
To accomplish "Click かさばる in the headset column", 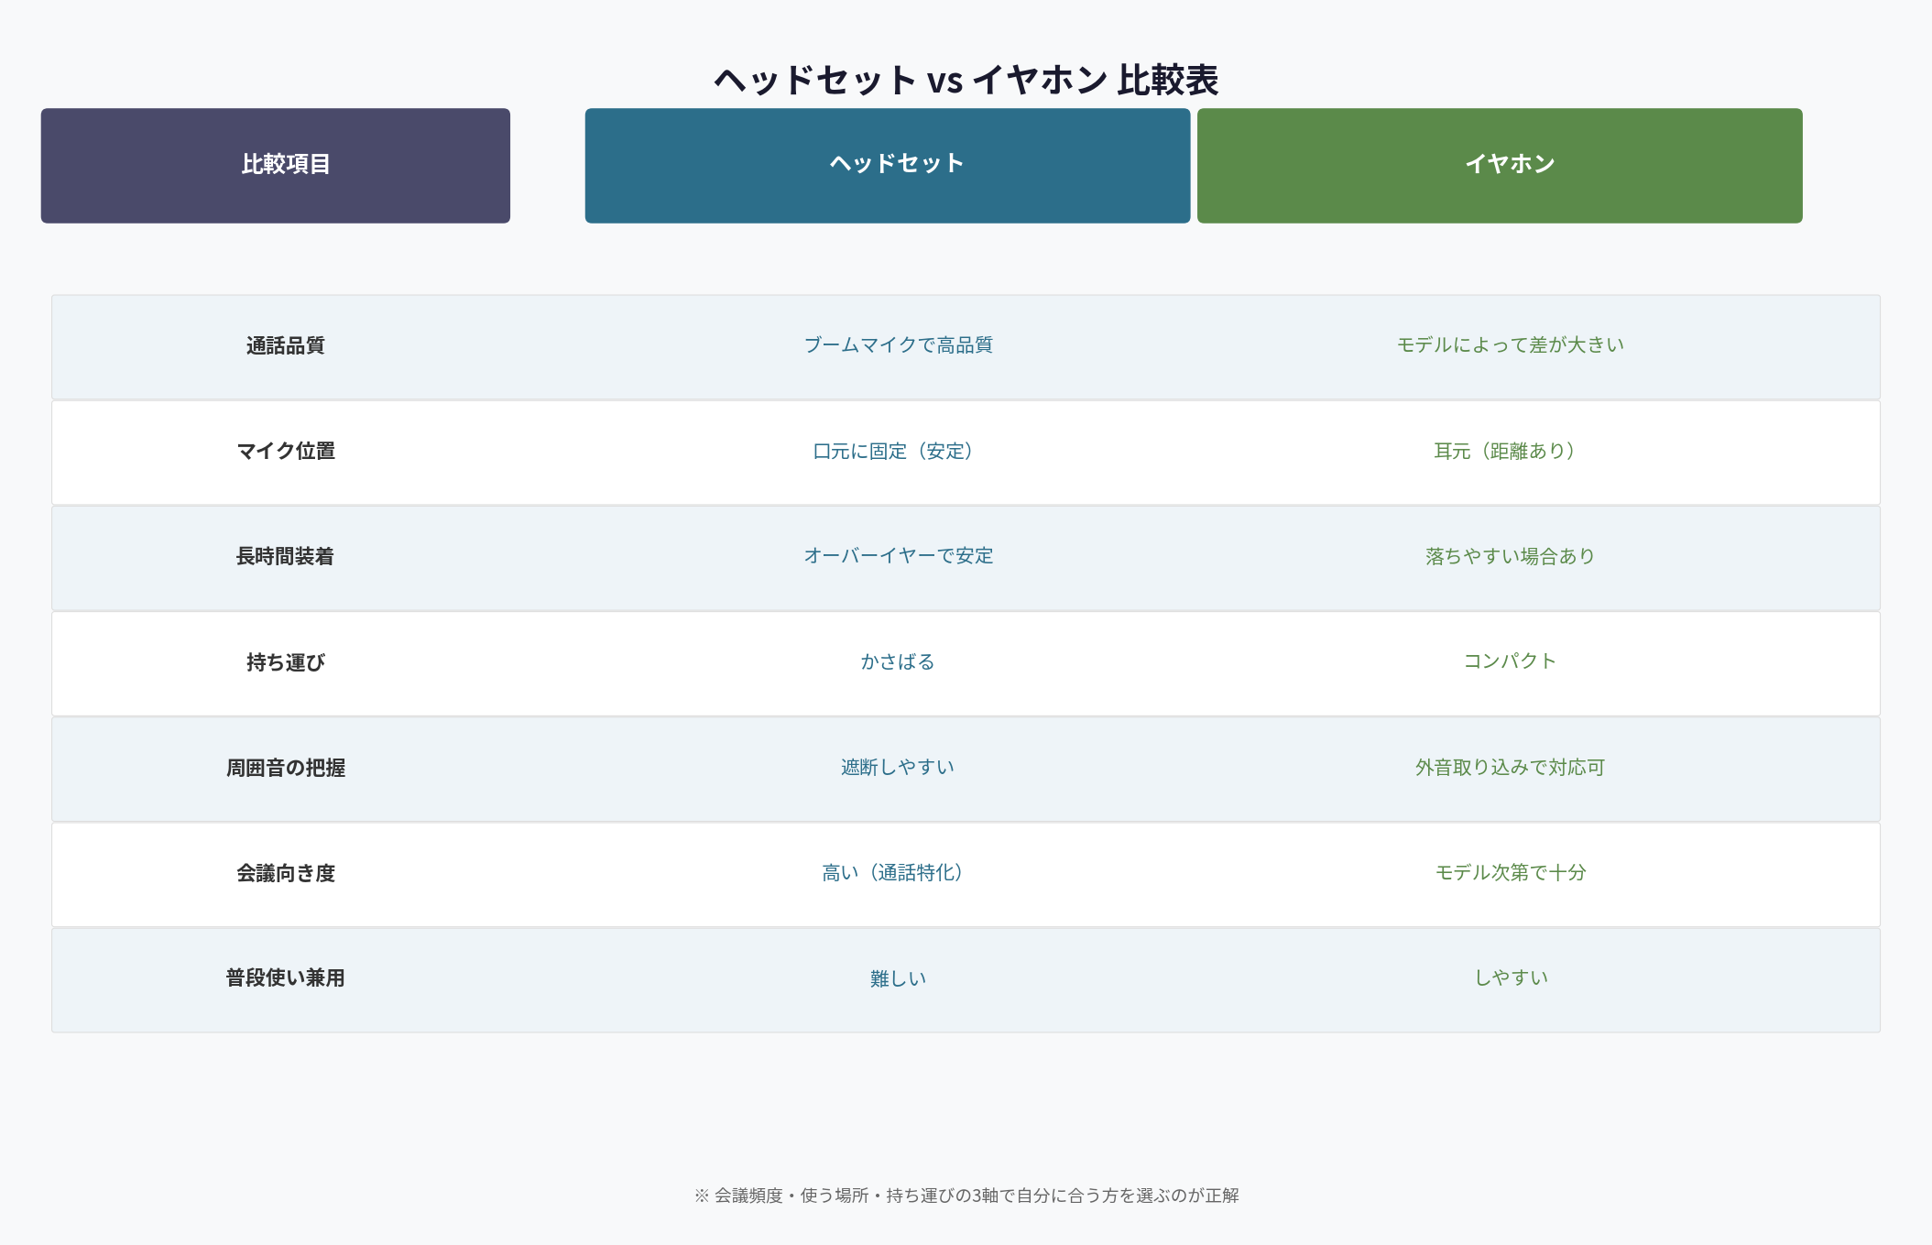I will point(898,662).
